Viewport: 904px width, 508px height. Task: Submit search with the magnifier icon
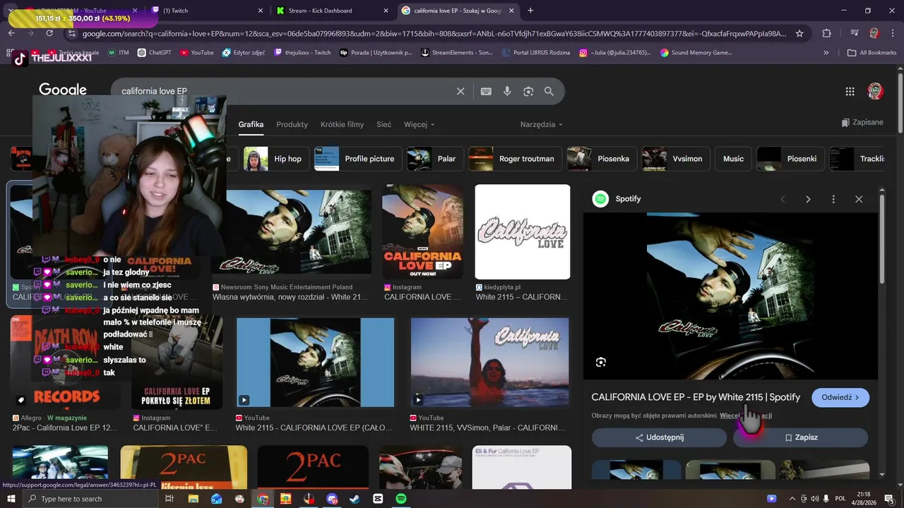click(x=549, y=91)
